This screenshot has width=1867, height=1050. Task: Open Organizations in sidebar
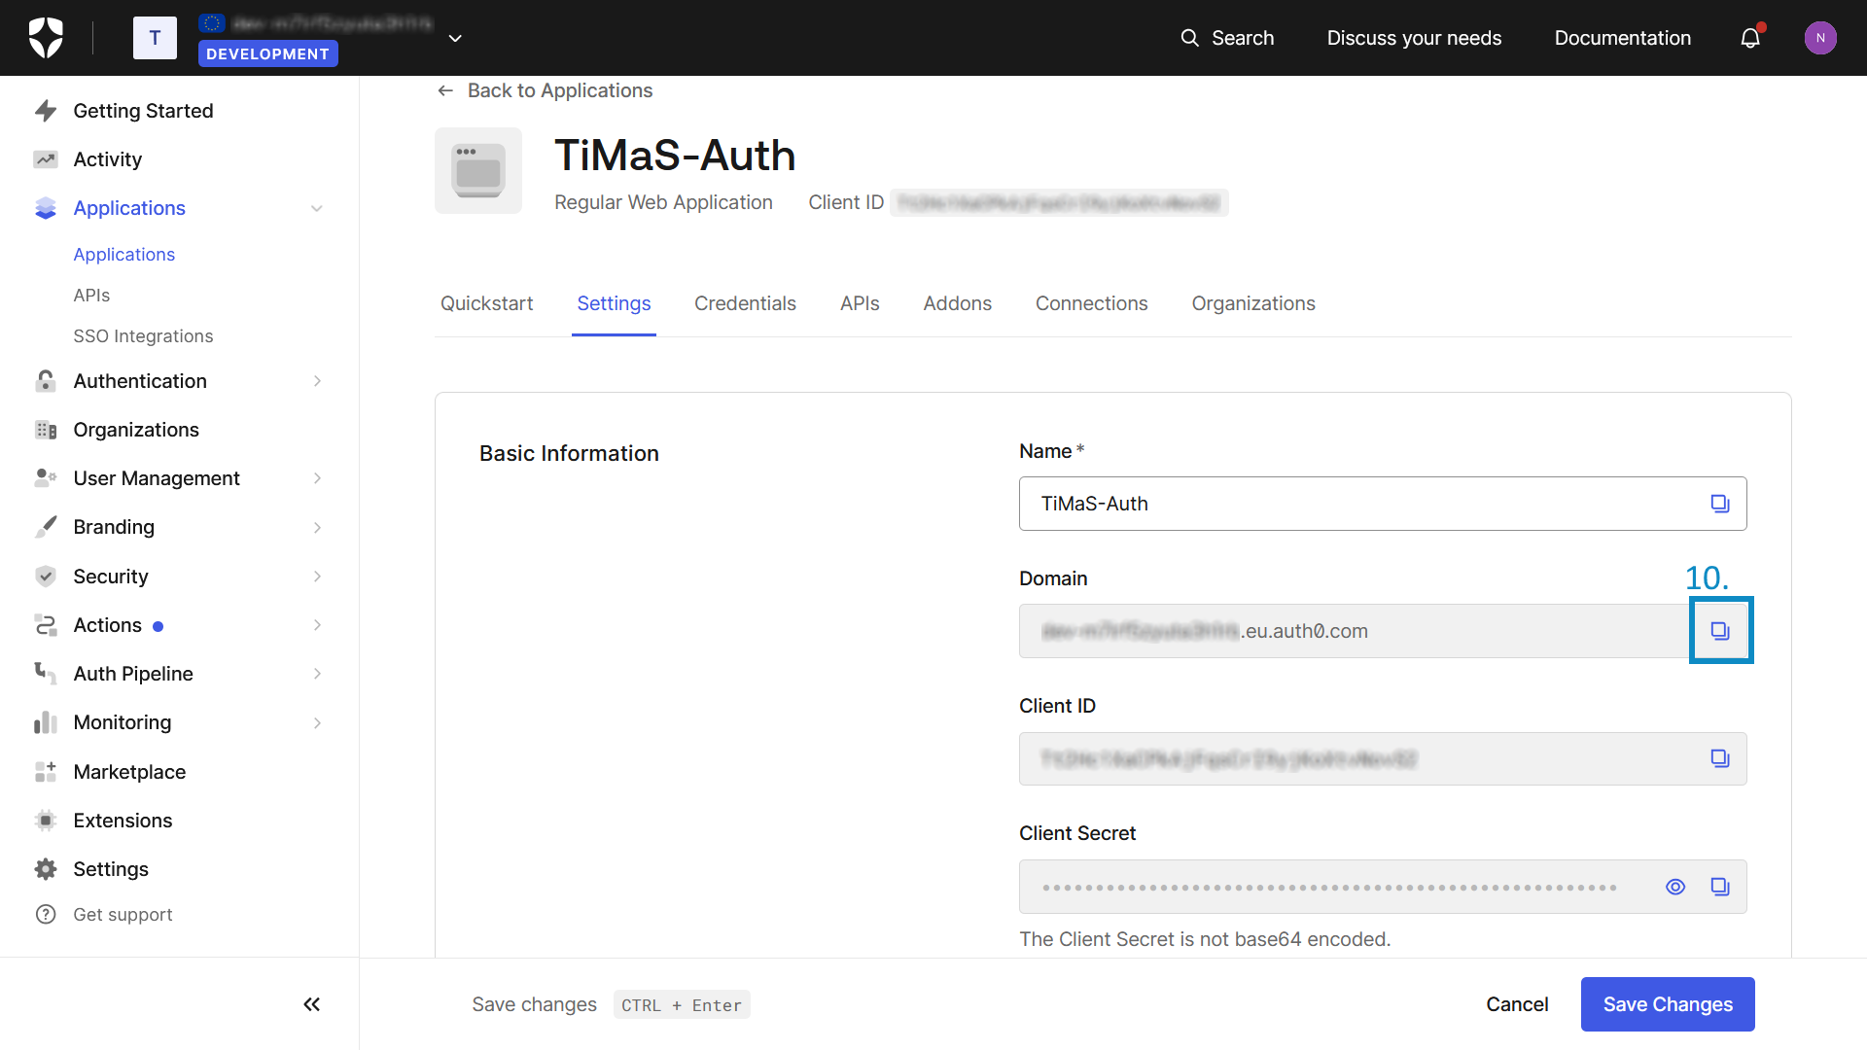[136, 430]
